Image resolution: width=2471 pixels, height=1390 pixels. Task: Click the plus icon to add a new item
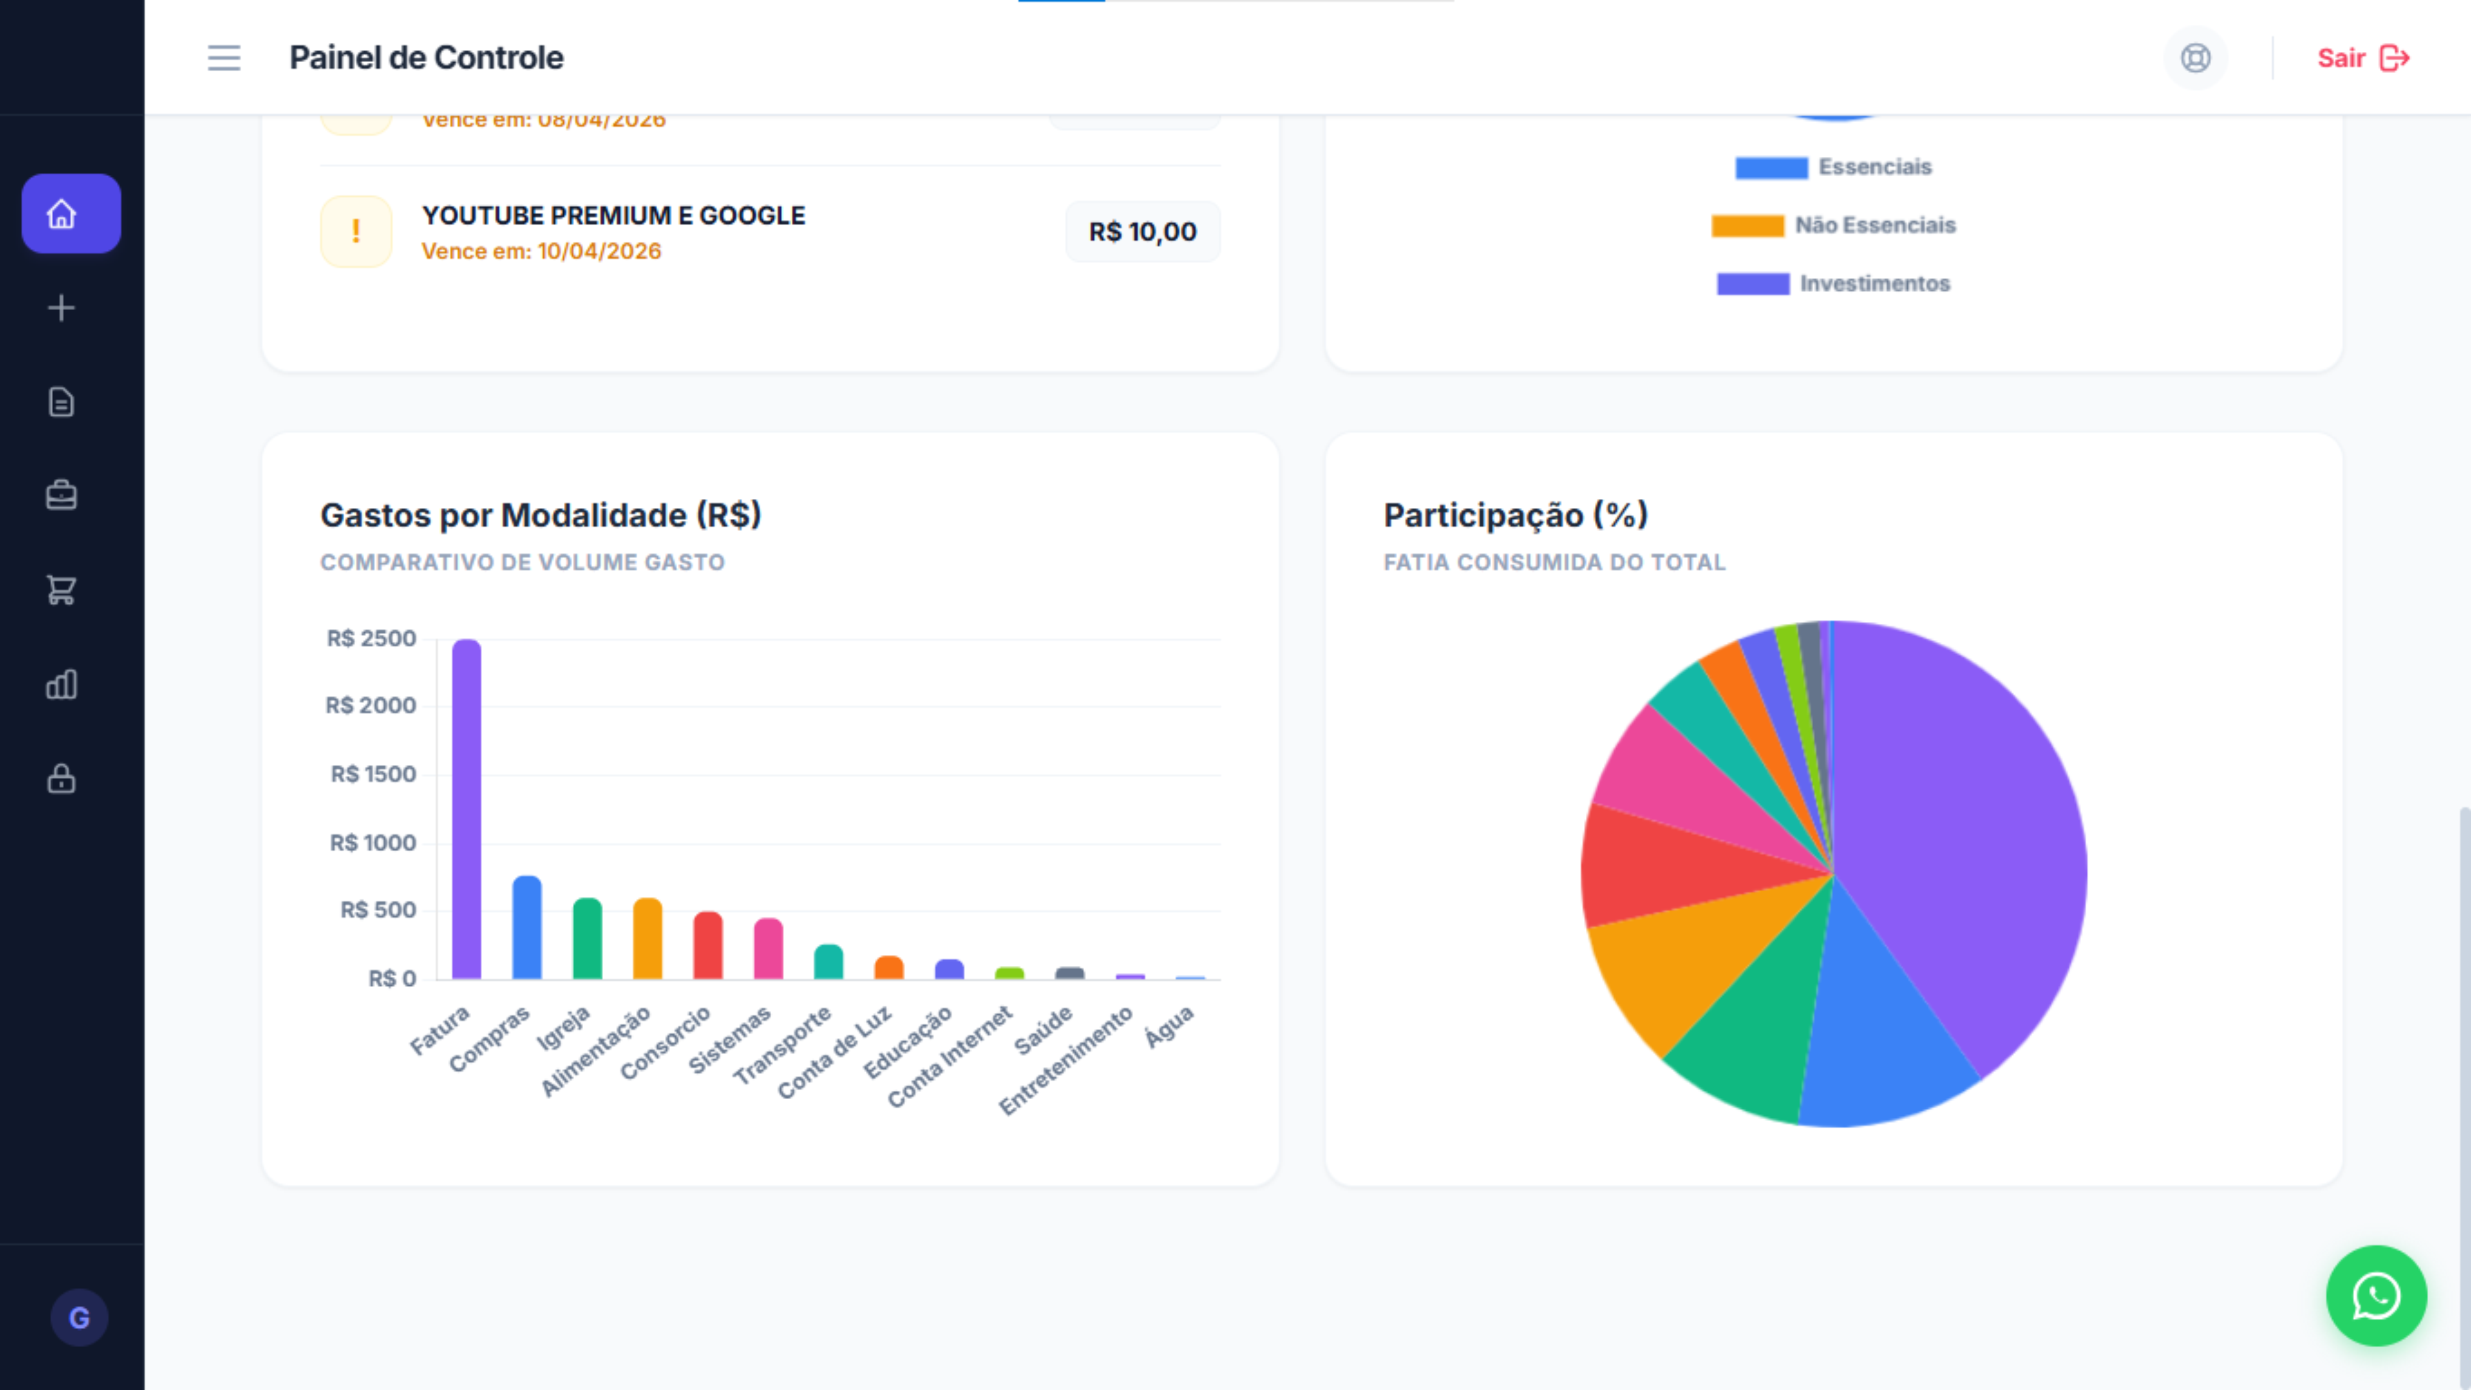click(60, 307)
